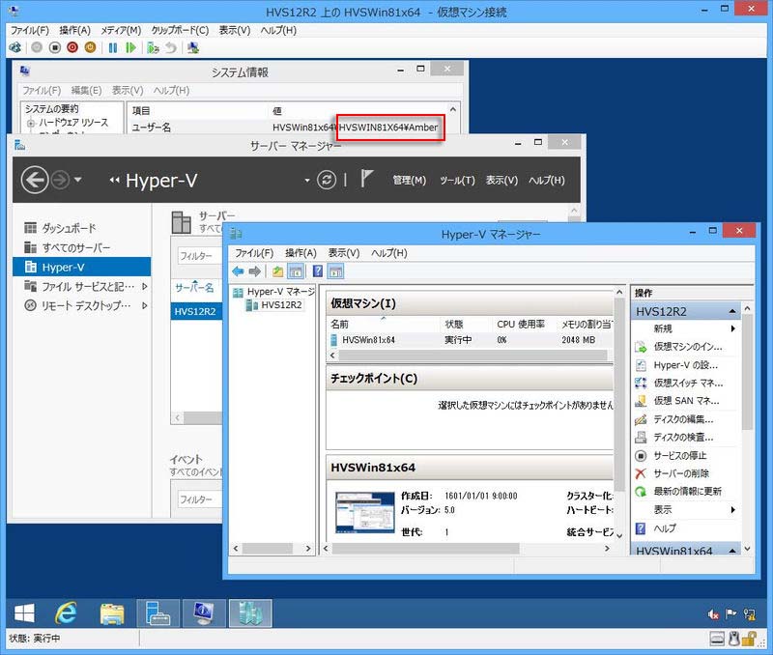This screenshot has width=773, height=655.
Task: Click the Server Manager back arrow button
Action: (x=35, y=180)
